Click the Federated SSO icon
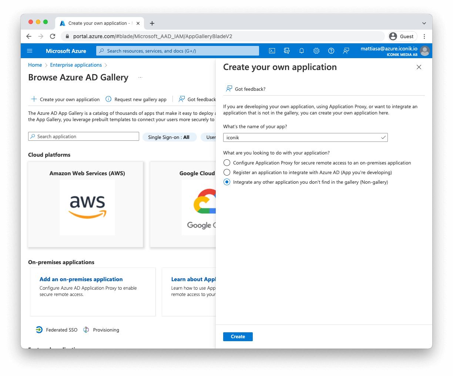The width and height of the screenshot is (453, 376). [x=39, y=330]
